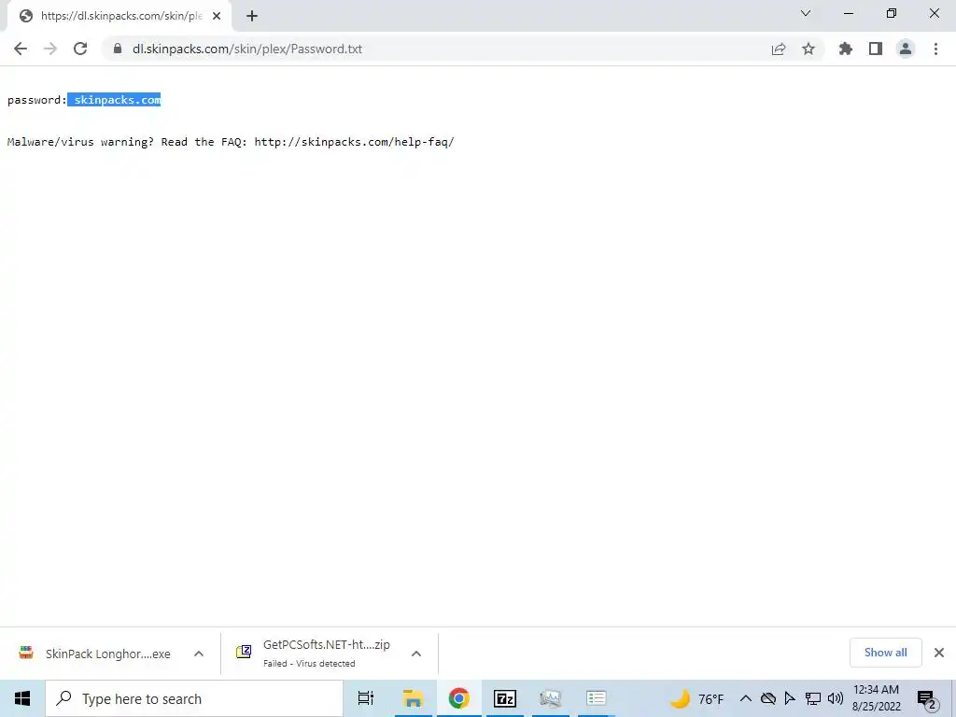
Task: Show all downloads
Action: pyautogui.click(x=885, y=653)
